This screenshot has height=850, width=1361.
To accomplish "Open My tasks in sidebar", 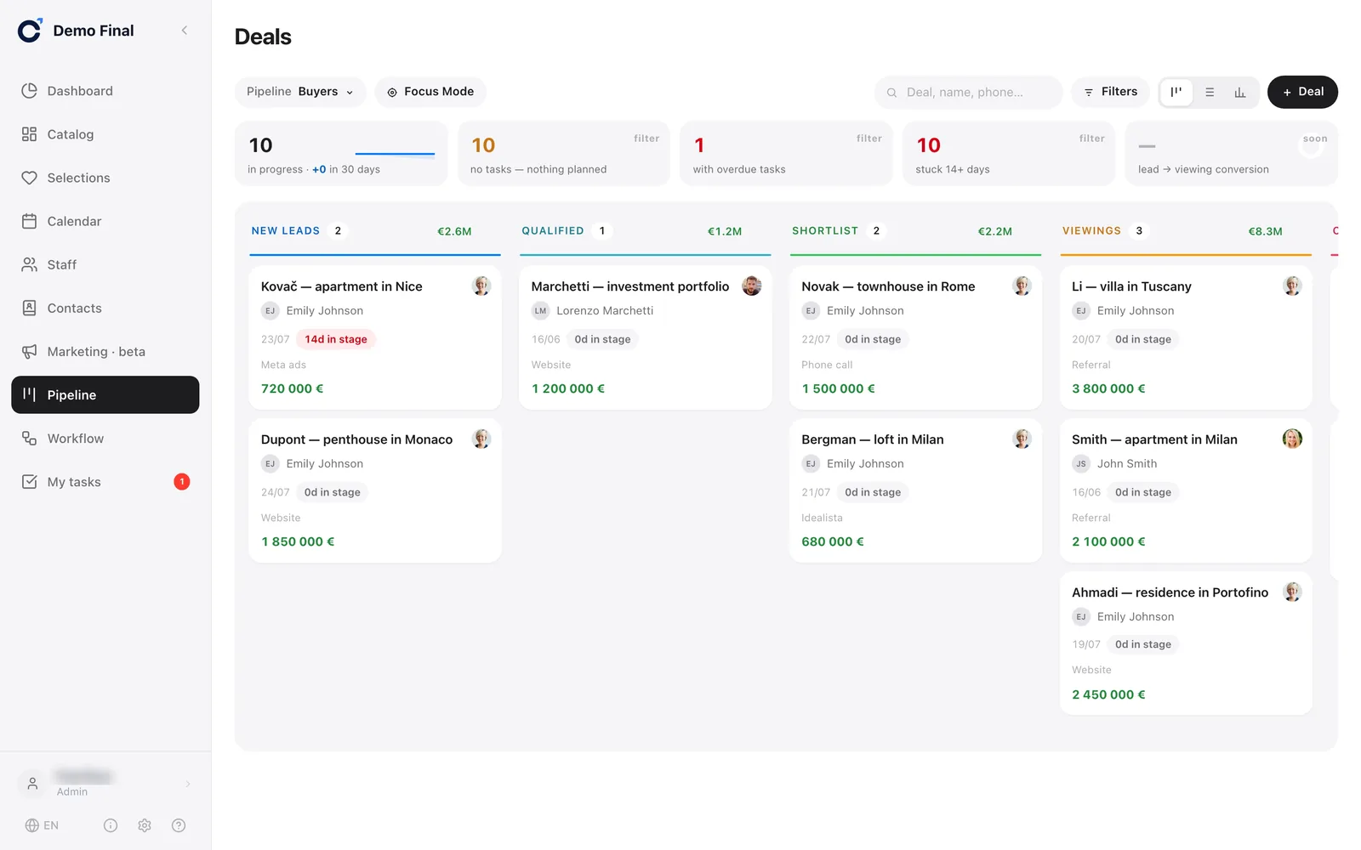I will tap(105, 482).
